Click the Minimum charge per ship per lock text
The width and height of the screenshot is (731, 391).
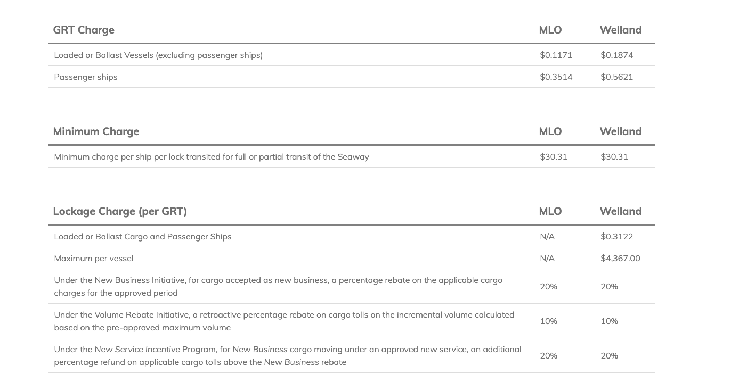212,157
